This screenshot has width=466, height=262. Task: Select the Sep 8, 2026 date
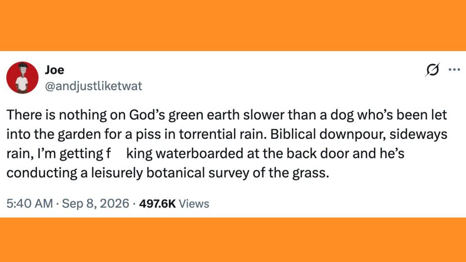point(95,204)
